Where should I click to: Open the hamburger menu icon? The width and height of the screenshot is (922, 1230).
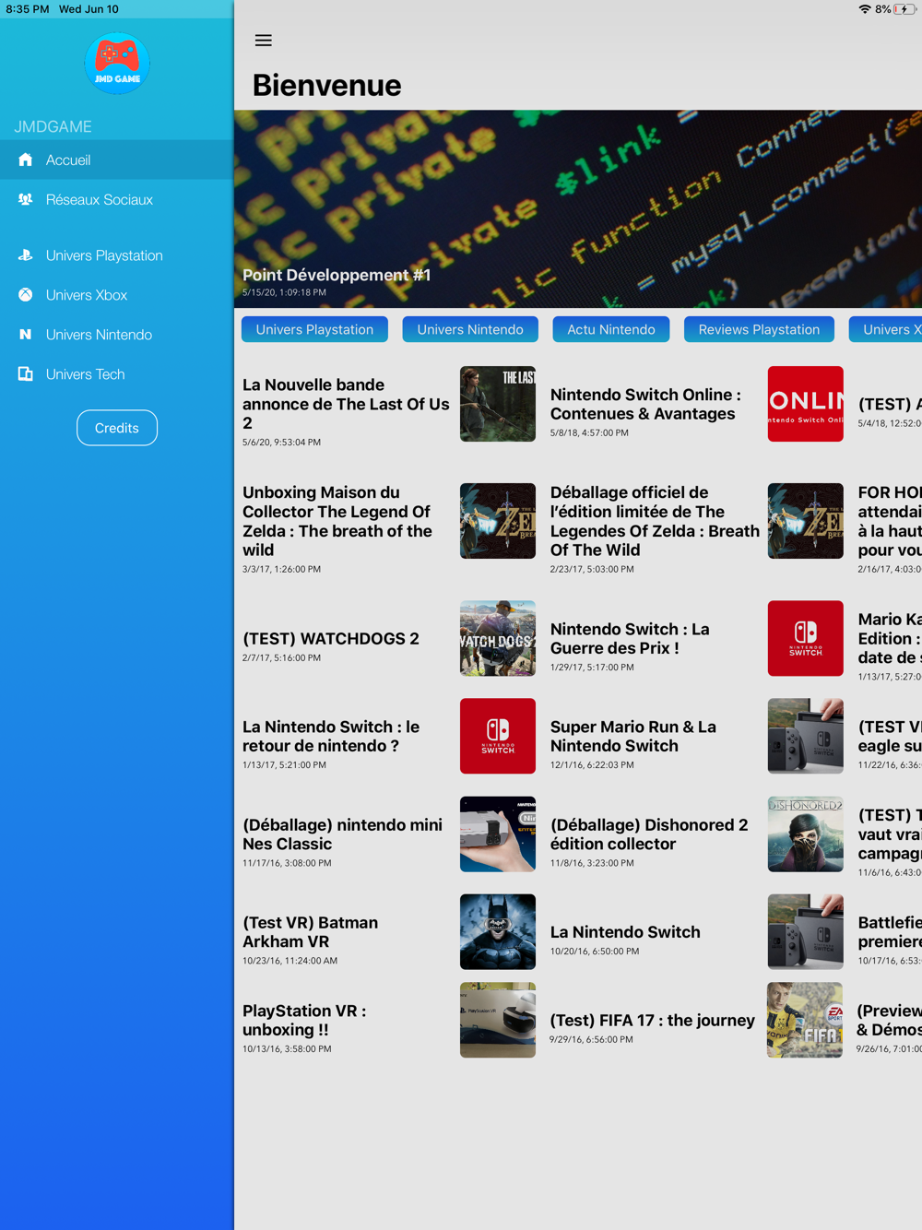click(x=263, y=41)
